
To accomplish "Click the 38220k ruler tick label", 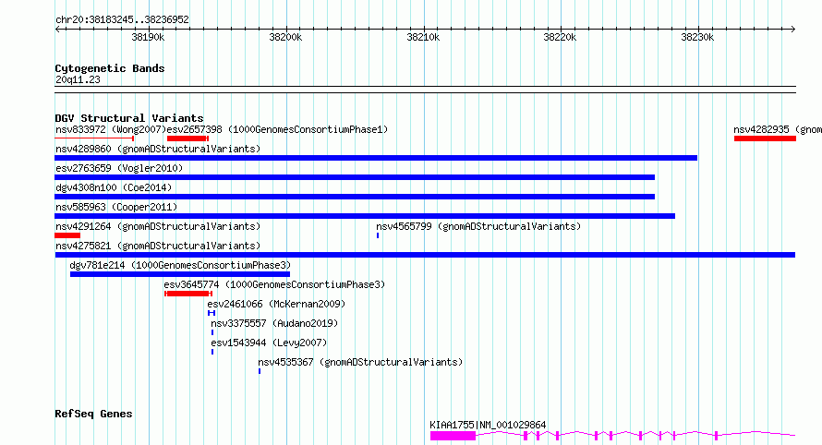I will (x=560, y=37).
